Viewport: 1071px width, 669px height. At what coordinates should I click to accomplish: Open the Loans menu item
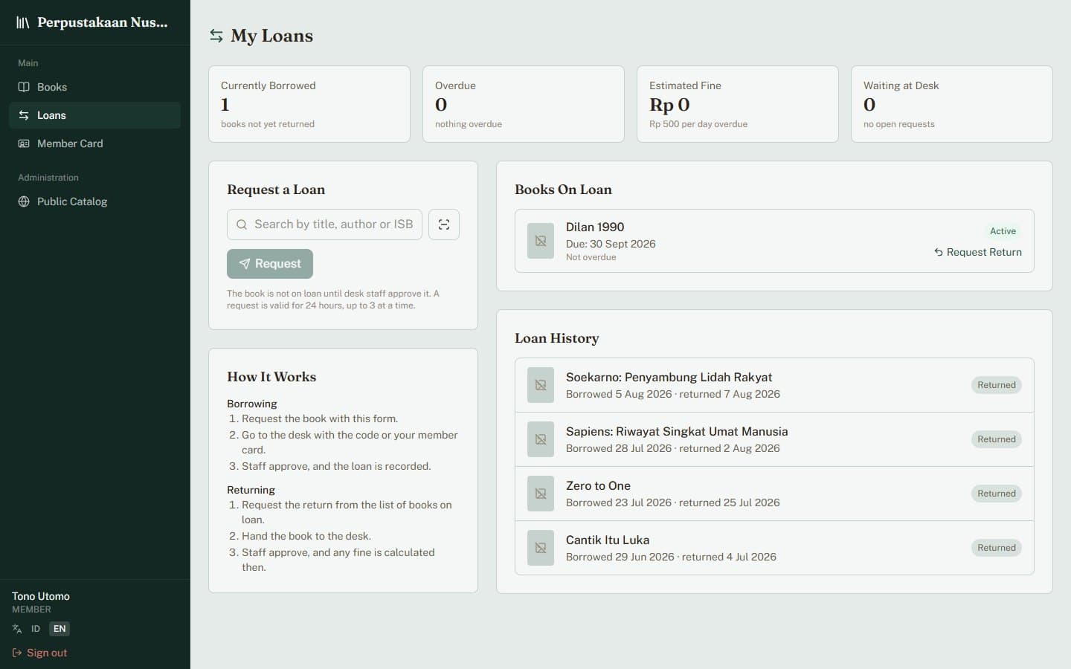[x=94, y=115]
